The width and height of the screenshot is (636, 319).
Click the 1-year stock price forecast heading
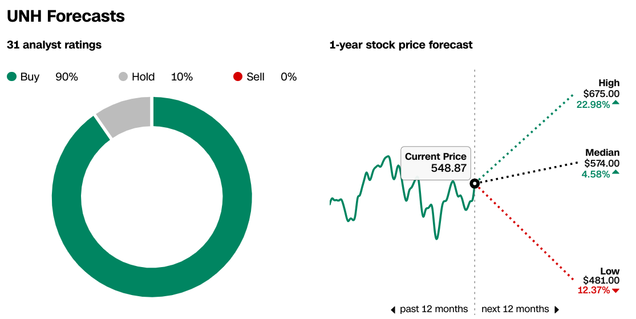tap(401, 45)
